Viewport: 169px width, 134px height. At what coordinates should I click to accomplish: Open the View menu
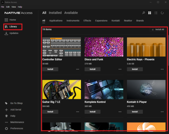tap(14, 7)
